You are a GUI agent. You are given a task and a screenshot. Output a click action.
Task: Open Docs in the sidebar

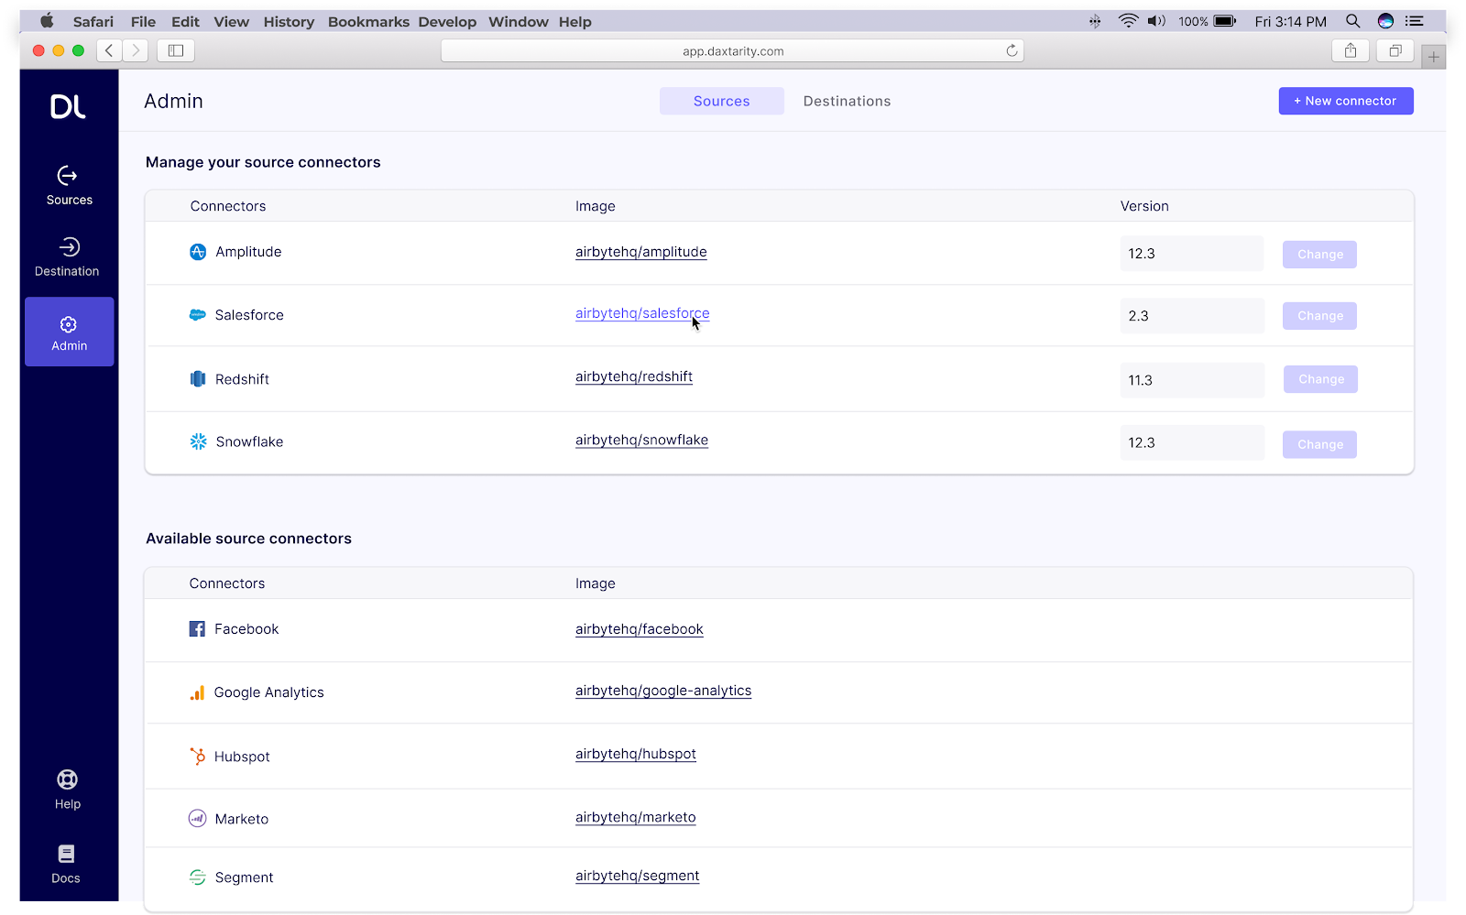66,864
